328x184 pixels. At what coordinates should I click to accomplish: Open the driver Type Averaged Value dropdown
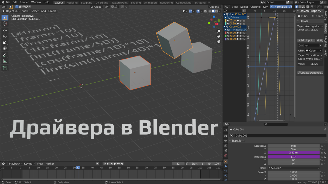point(314,26)
